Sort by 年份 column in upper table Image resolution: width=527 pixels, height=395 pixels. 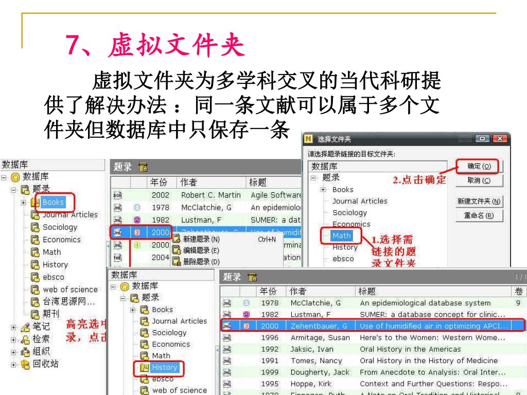(162, 183)
